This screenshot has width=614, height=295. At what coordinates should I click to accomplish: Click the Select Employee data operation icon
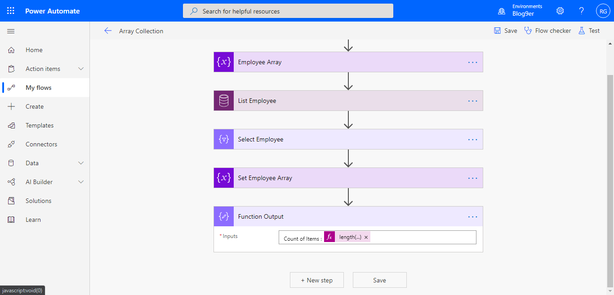click(224, 139)
